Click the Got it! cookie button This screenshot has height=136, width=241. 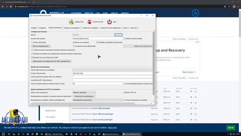(x=231, y=128)
